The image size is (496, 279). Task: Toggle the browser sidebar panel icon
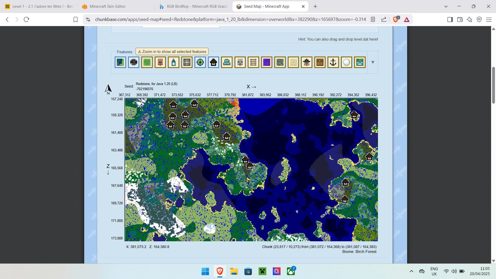[x=450, y=19]
